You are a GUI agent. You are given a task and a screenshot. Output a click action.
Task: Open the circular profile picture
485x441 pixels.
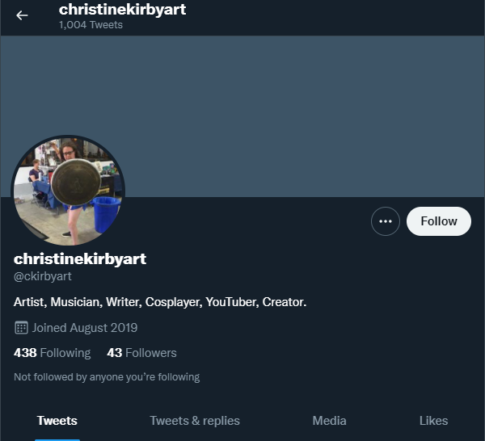click(68, 191)
